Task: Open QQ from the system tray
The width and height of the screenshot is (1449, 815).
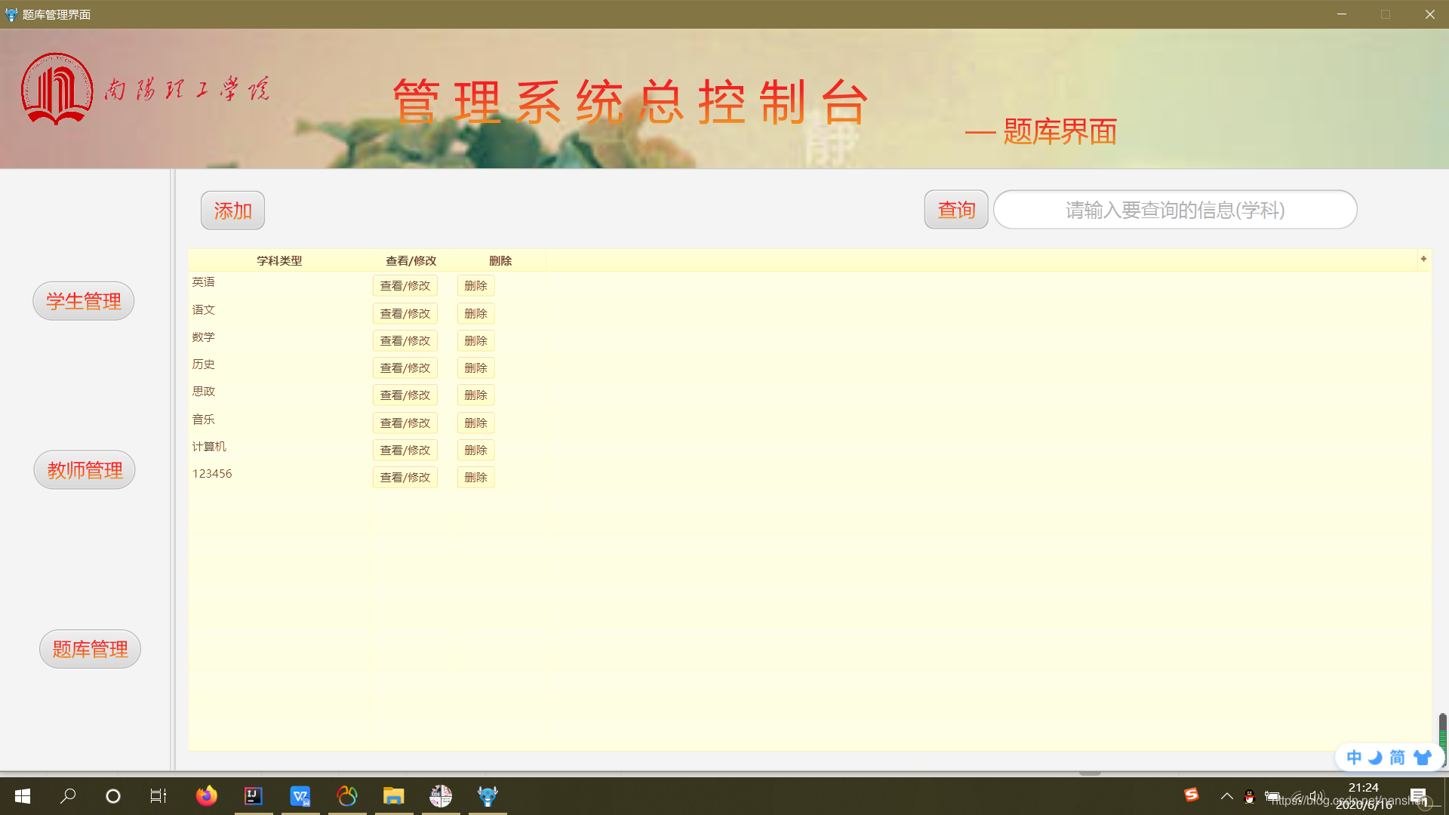Action: (x=1250, y=795)
